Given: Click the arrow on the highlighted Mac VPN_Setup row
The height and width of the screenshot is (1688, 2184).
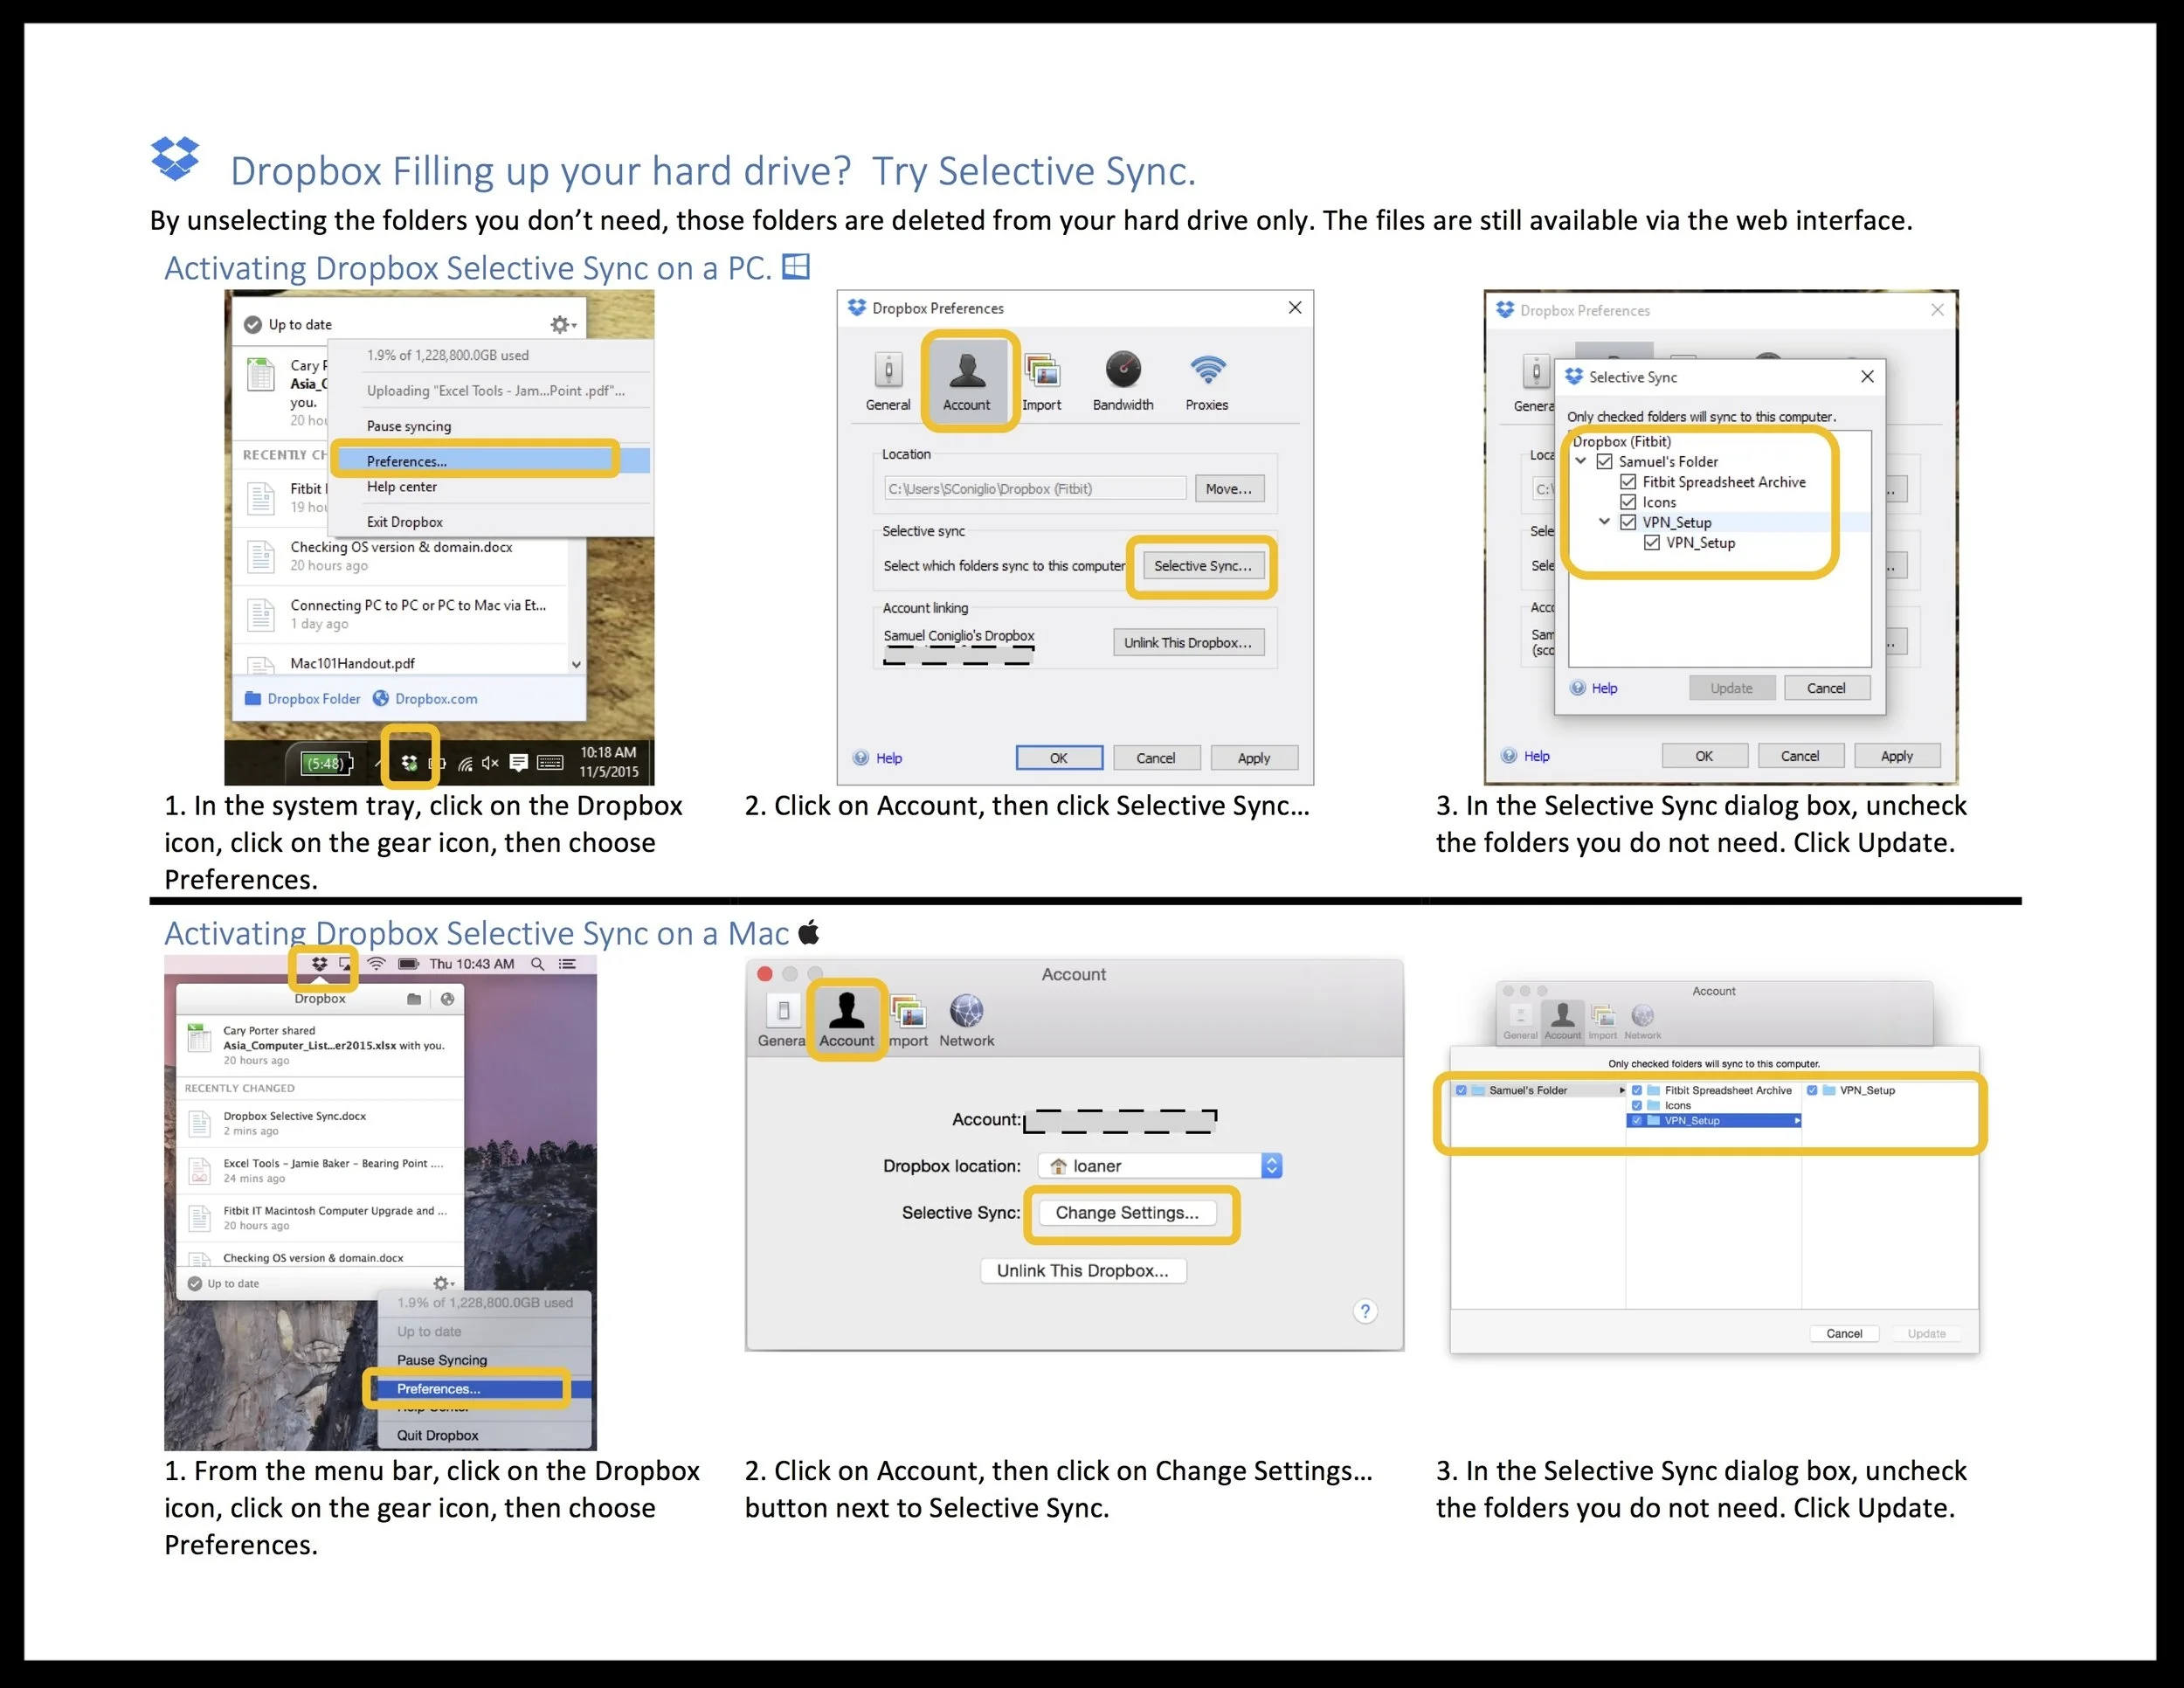Looking at the screenshot, I should [1796, 1121].
